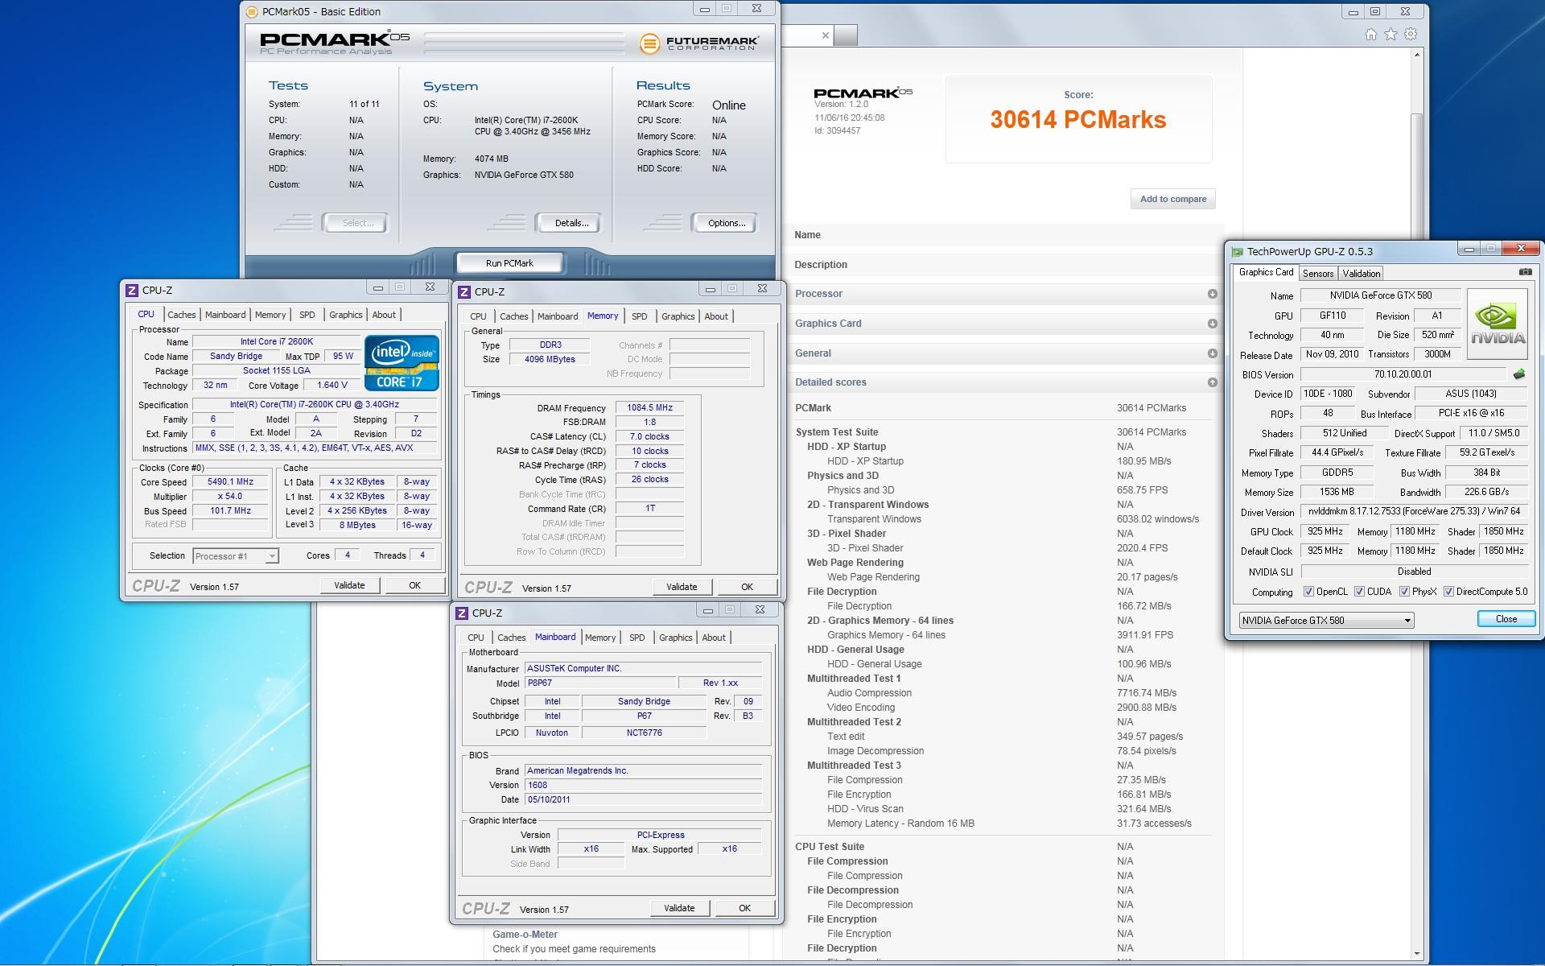Click PCMark05 logo on results web page
This screenshot has height=966, width=1545.
(863, 93)
